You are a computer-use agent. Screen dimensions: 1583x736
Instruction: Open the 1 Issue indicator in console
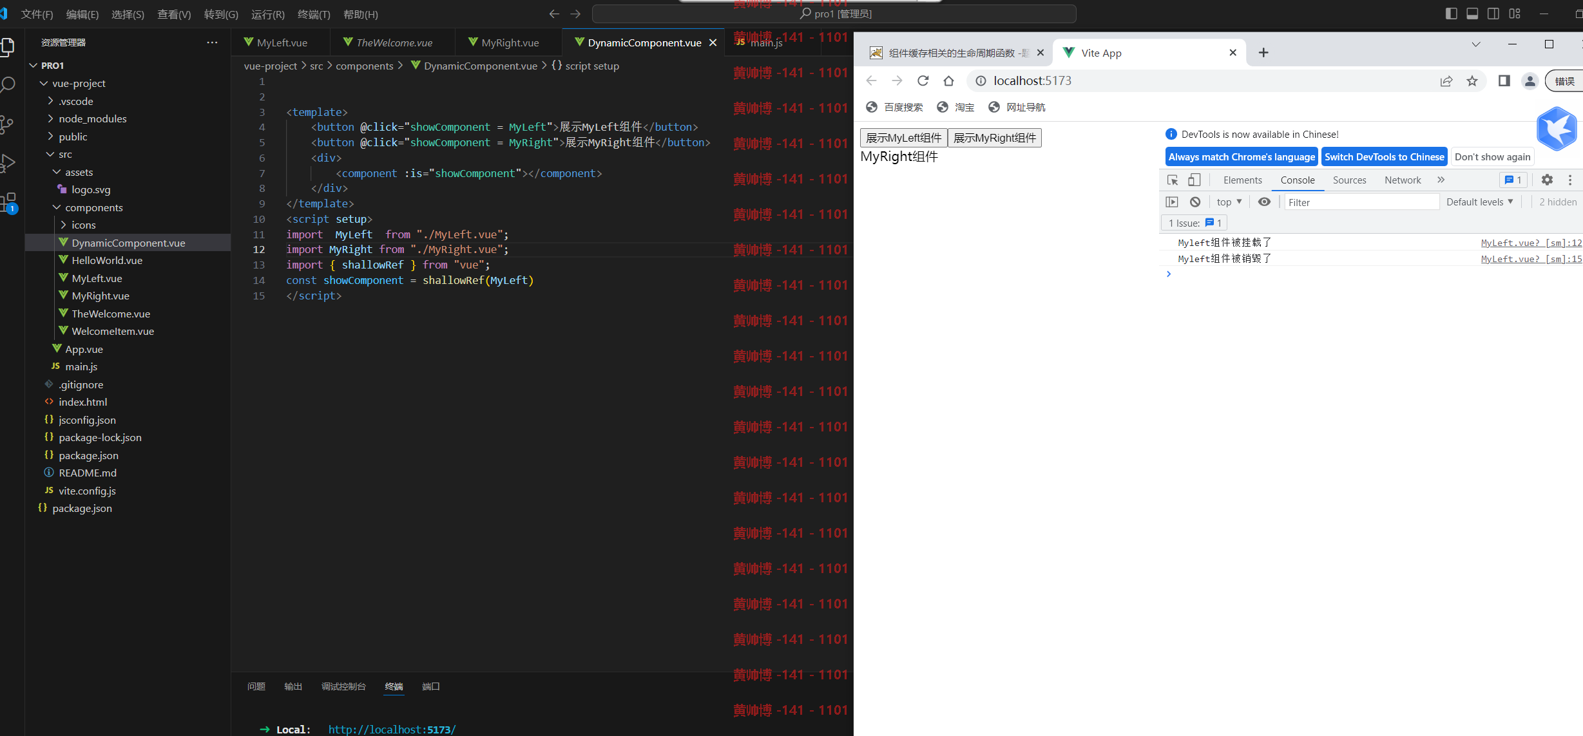1194,223
